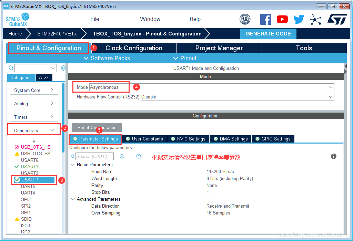The image size is (353, 241).
Task: Click the MX title bar app icon
Action: pos(6,6)
